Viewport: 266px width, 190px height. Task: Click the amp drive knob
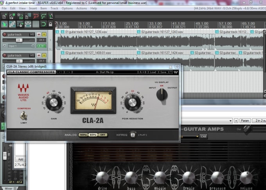pos(102,177)
